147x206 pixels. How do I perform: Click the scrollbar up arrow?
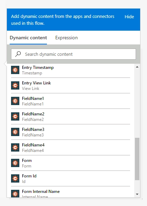click(137, 67)
